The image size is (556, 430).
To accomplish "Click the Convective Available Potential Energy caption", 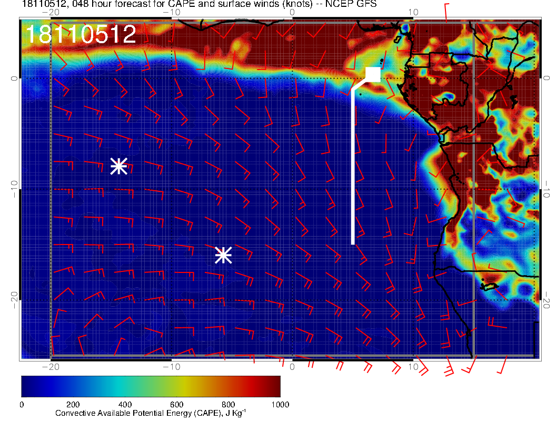I will click(151, 414).
